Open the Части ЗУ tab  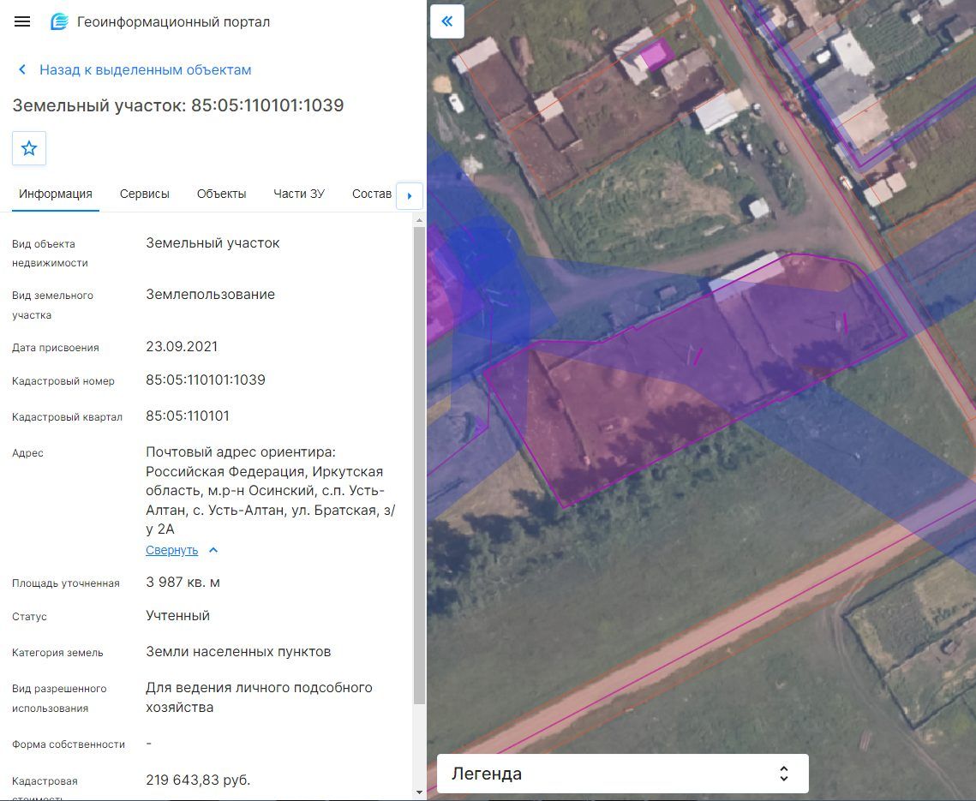[x=299, y=194]
